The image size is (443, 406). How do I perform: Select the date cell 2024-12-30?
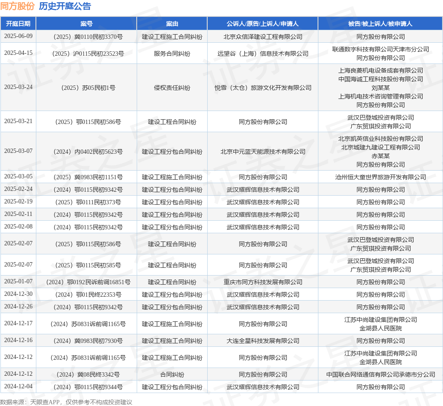[x=18, y=294]
